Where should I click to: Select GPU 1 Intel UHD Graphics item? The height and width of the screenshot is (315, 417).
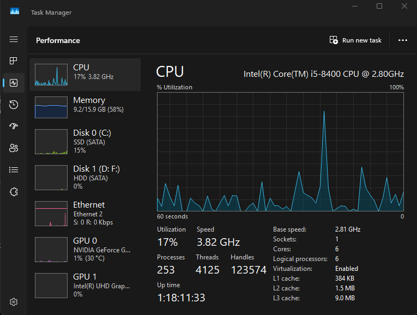coord(85,285)
